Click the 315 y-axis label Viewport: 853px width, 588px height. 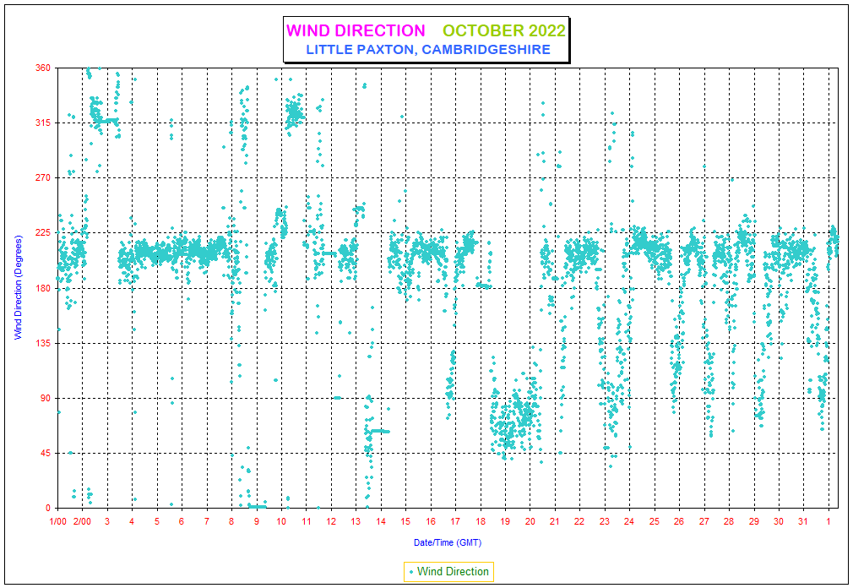pos(43,123)
